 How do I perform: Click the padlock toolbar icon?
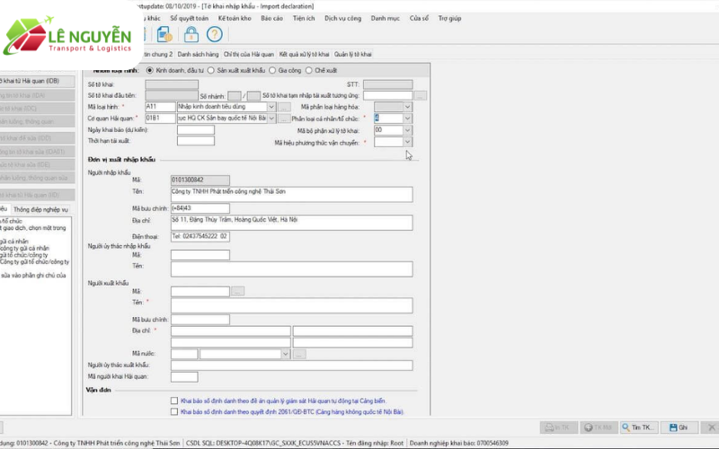191,34
